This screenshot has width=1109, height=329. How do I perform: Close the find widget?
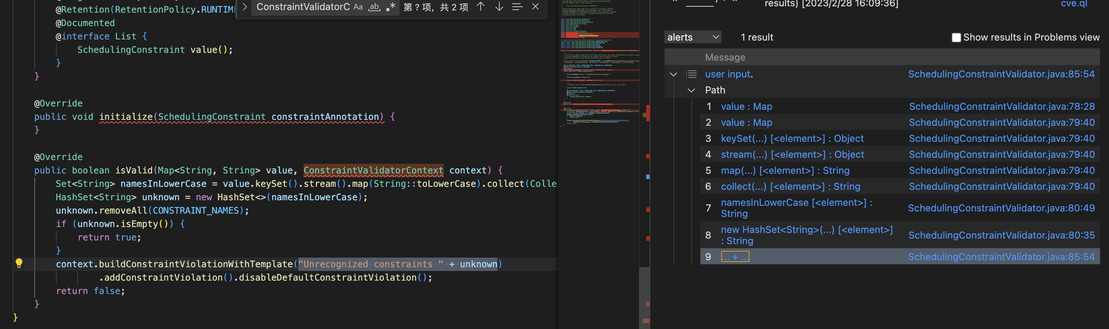pos(535,7)
